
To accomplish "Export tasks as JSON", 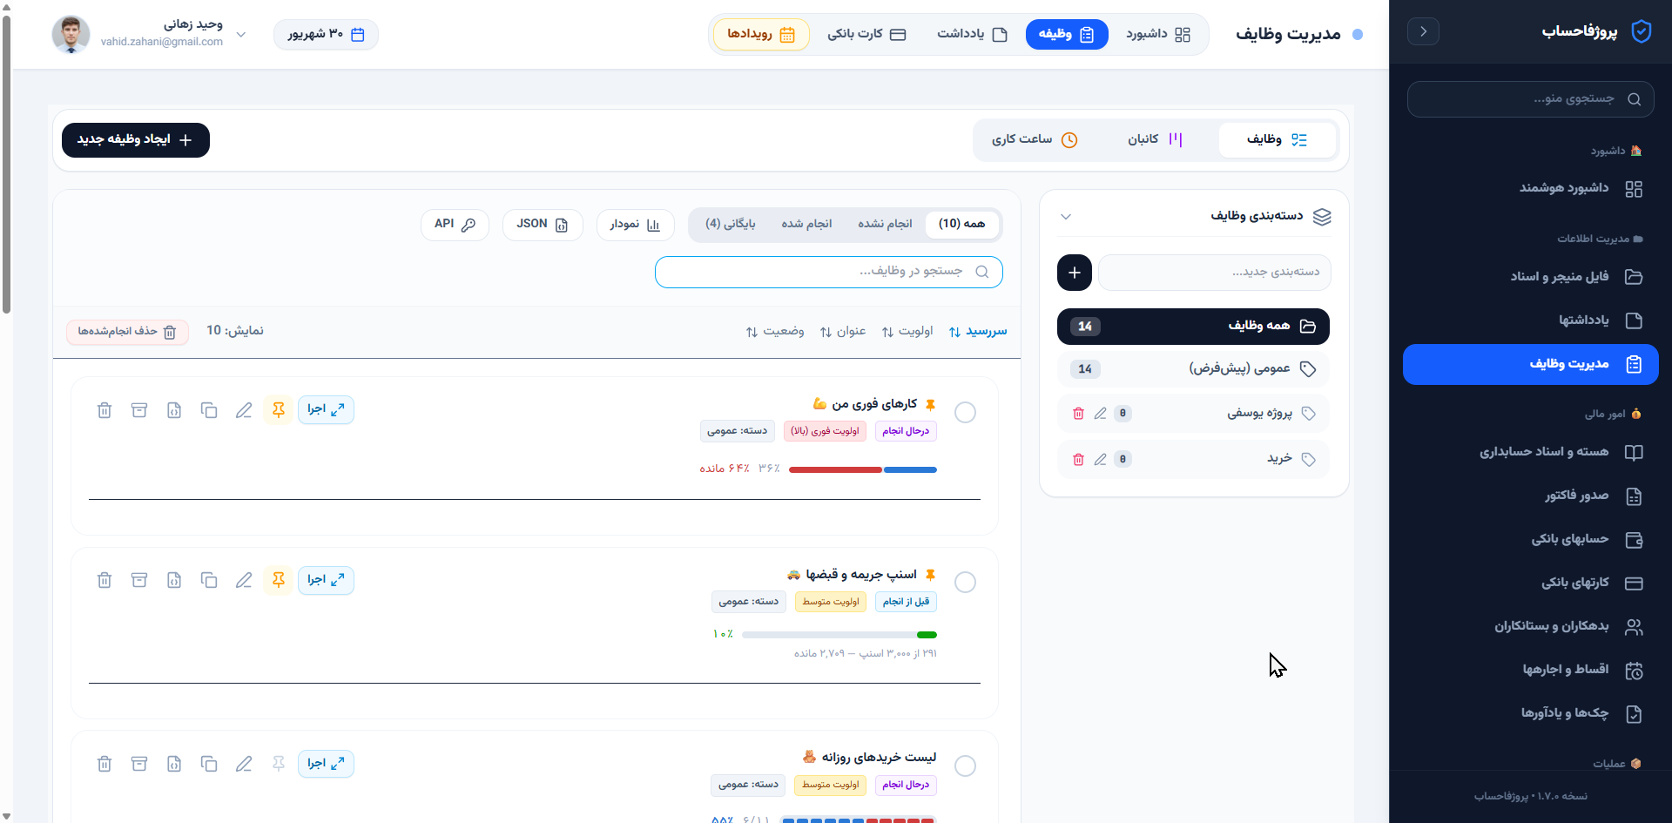I will [543, 225].
